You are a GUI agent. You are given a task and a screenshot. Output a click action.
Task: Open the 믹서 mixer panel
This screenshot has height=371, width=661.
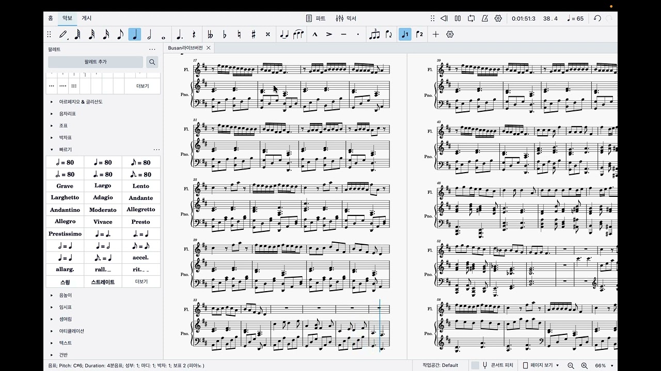pyautogui.click(x=346, y=19)
